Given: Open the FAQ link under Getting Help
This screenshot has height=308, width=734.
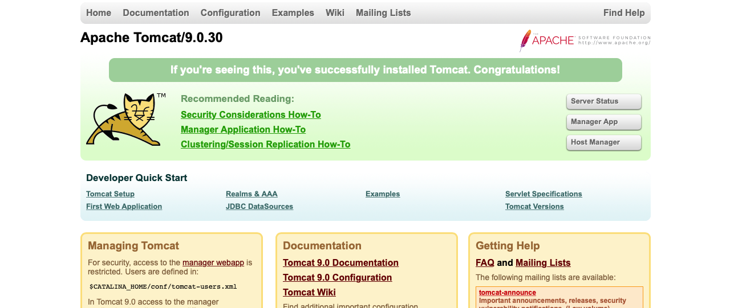Looking at the screenshot, I should tap(485, 263).
